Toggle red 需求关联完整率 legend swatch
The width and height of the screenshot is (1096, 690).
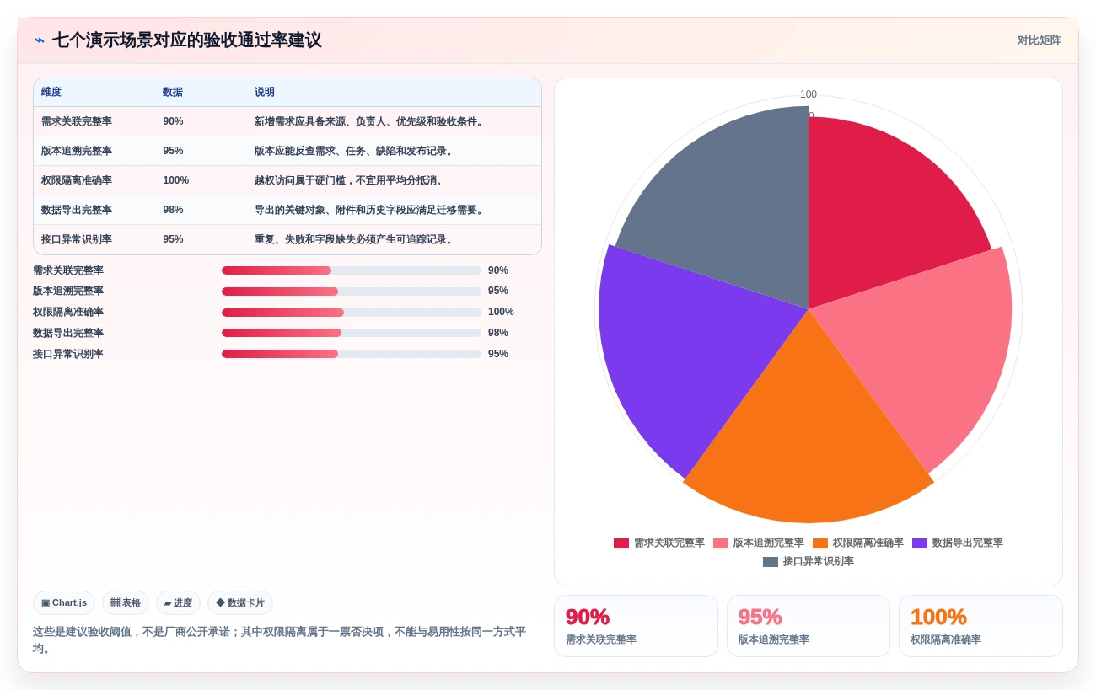pos(621,543)
